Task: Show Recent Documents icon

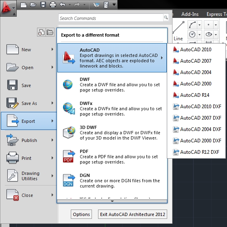Action: point(41,32)
